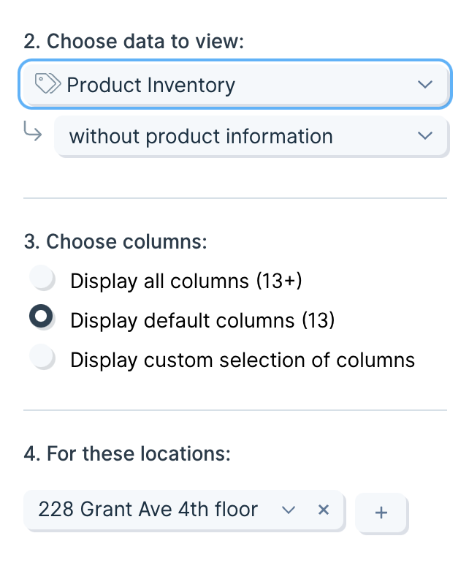This screenshot has width=469, height=582.
Task: Click the 'Display default columns (13)' label text
Action: 202,320
